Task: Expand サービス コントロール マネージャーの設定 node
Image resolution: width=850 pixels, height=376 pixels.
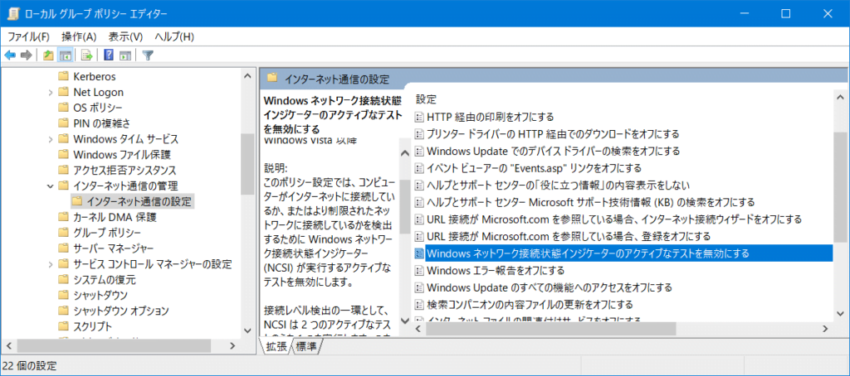Action: coord(51,264)
